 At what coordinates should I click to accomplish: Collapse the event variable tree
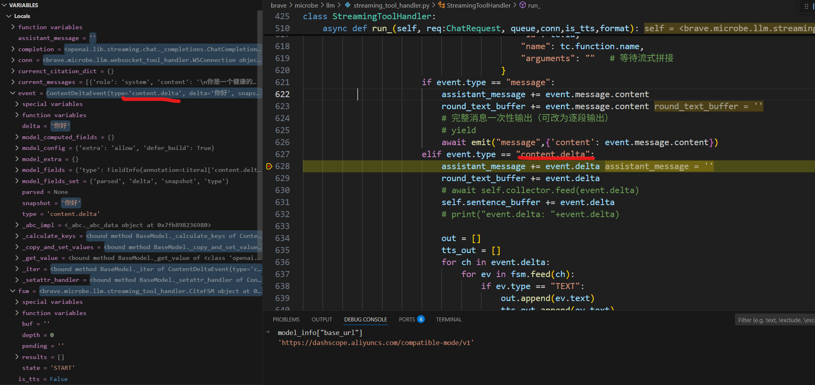[x=13, y=93]
